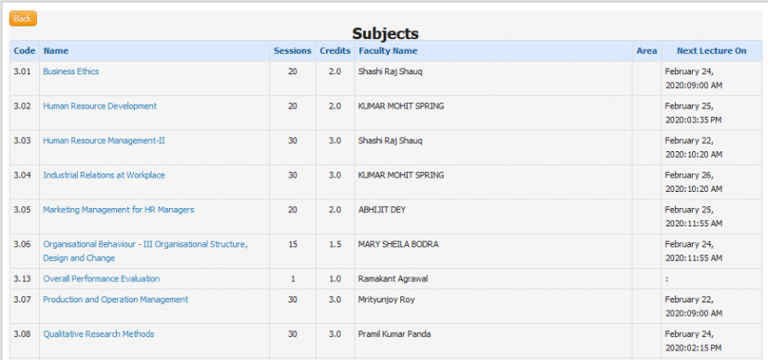Click the Next Lecture On header
The width and height of the screenshot is (768, 360).
pos(712,51)
